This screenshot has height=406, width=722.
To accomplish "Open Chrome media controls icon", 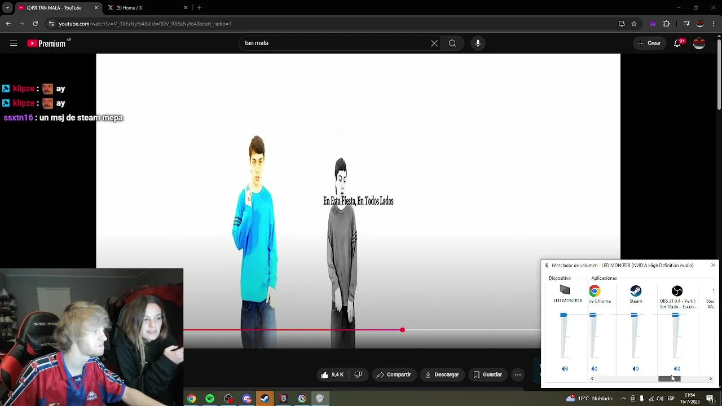I will coord(686,24).
